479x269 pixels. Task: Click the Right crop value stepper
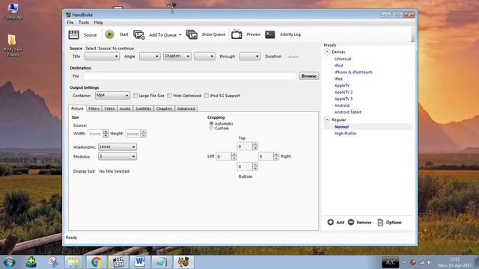(276, 156)
